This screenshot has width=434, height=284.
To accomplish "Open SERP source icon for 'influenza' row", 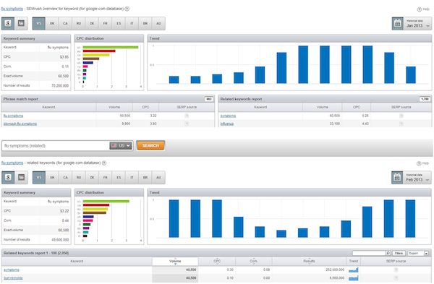I will [x=401, y=124].
